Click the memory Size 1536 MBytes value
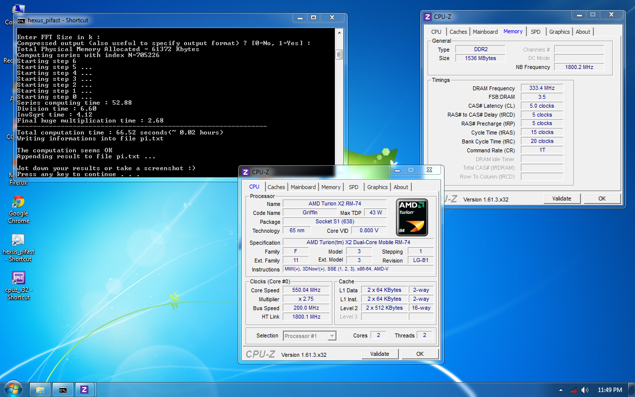635x397 pixels. [480, 58]
